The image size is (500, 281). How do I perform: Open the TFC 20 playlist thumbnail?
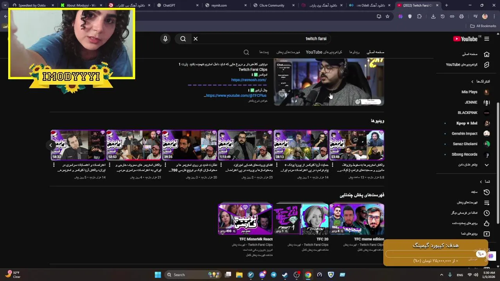(x=301, y=219)
